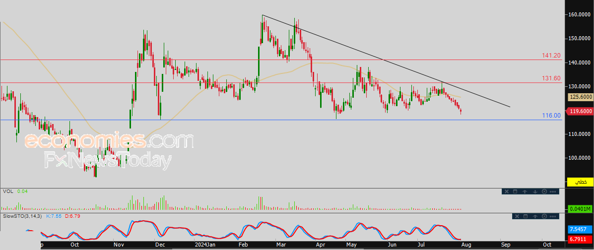
Task: Open SlowSTO indicator settings gear
Action: pyautogui.click(x=544, y=216)
